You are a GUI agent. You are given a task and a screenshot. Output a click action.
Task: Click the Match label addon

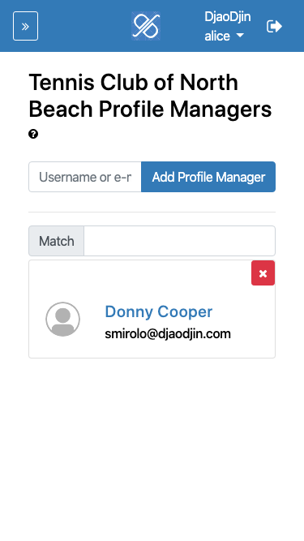pyautogui.click(x=56, y=241)
